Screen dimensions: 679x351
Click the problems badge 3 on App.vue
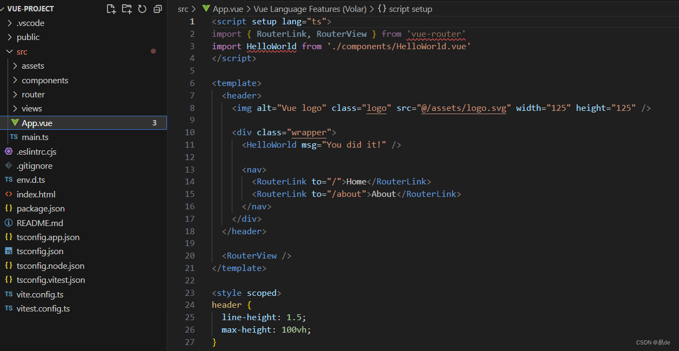pos(154,123)
